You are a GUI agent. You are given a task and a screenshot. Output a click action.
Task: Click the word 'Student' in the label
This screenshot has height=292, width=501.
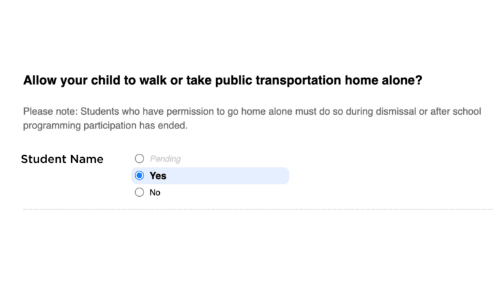44,159
